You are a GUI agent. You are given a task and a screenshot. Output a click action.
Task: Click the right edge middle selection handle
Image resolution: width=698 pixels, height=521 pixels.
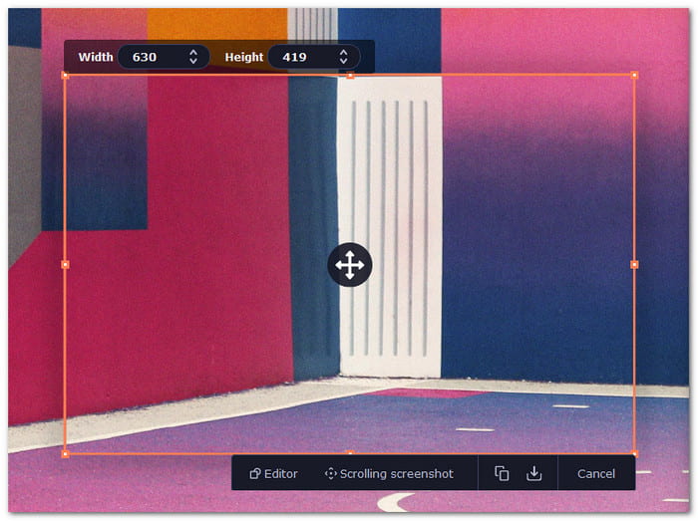coord(634,265)
